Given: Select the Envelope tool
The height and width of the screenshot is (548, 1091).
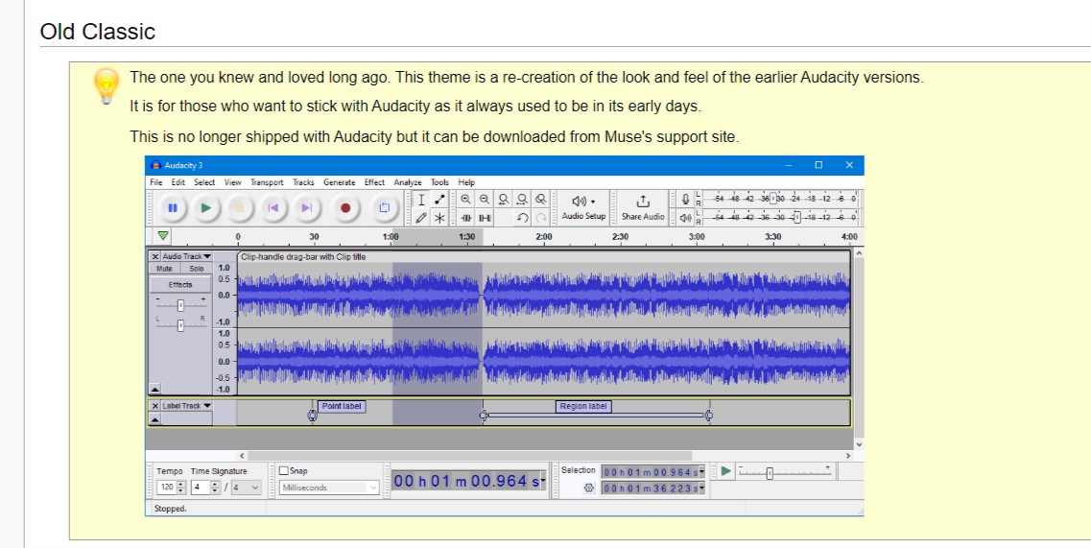Looking at the screenshot, I should [x=439, y=200].
